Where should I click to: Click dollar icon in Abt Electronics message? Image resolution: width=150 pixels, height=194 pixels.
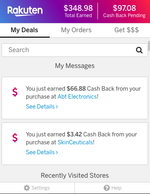click(15, 92)
